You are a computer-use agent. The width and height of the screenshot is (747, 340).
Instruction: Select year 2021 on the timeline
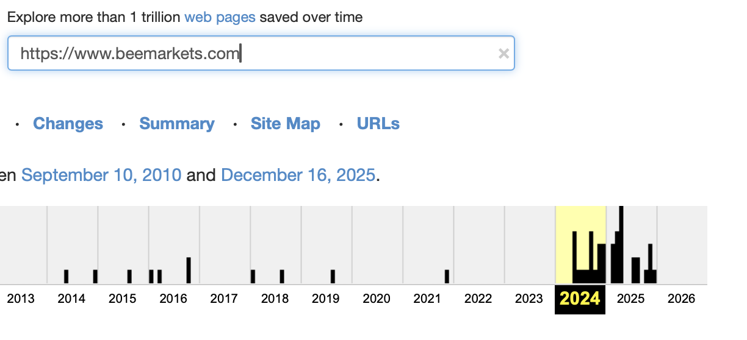[427, 299]
